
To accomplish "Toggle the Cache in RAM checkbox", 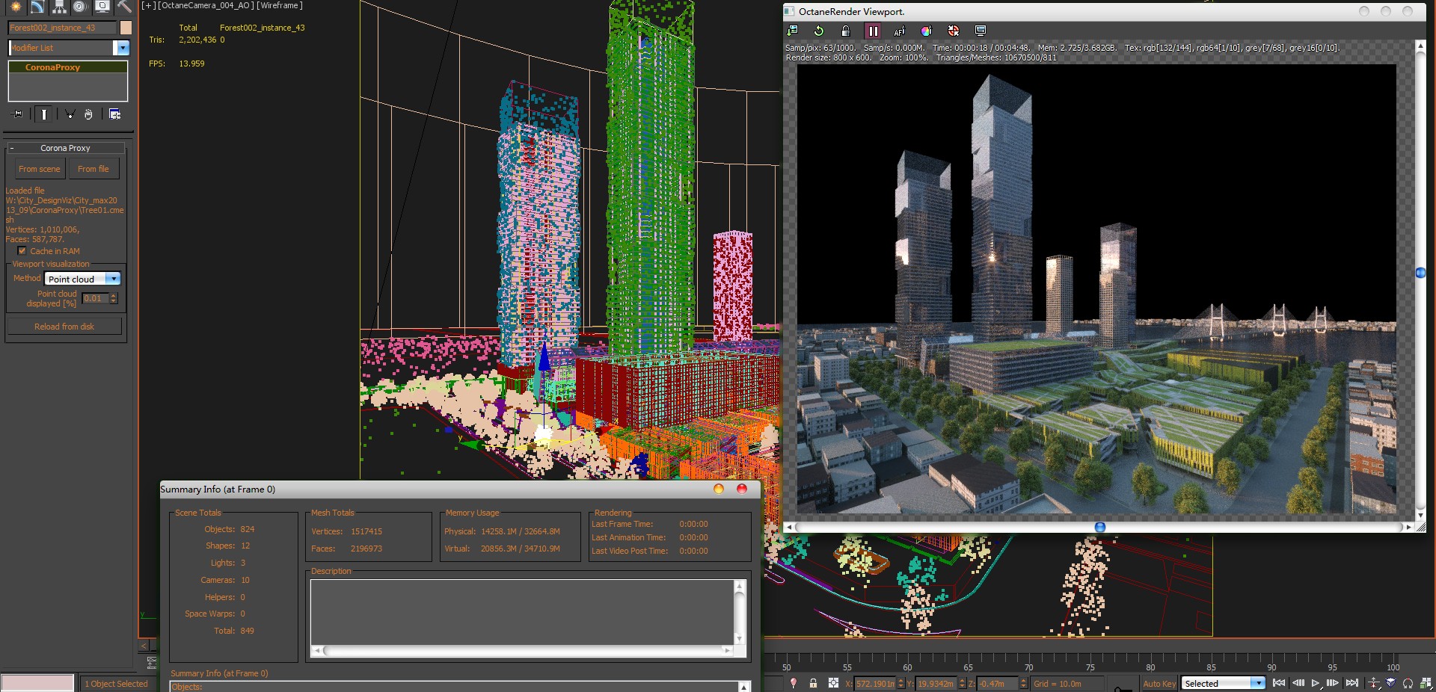I will point(22,251).
